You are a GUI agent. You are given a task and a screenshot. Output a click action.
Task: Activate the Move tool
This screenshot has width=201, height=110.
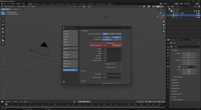pyautogui.click(x=3, y=21)
